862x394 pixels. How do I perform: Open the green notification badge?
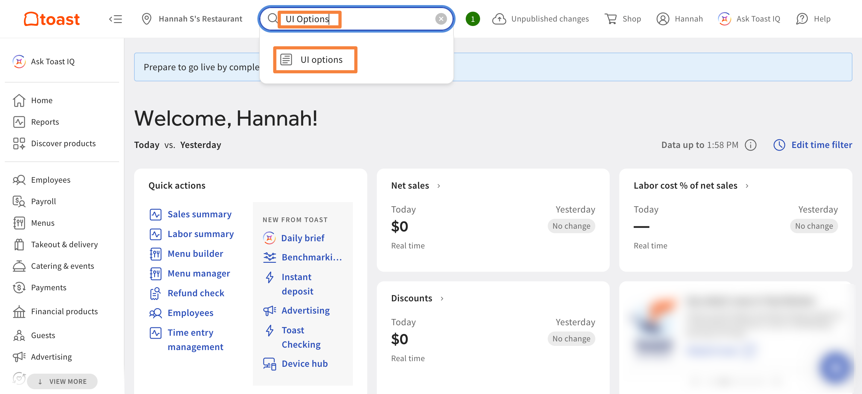(x=473, y=19)
